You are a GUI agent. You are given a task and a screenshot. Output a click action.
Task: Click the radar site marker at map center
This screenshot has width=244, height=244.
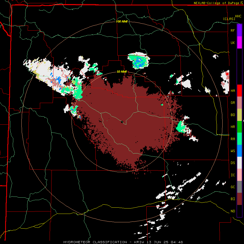[122, 122]
